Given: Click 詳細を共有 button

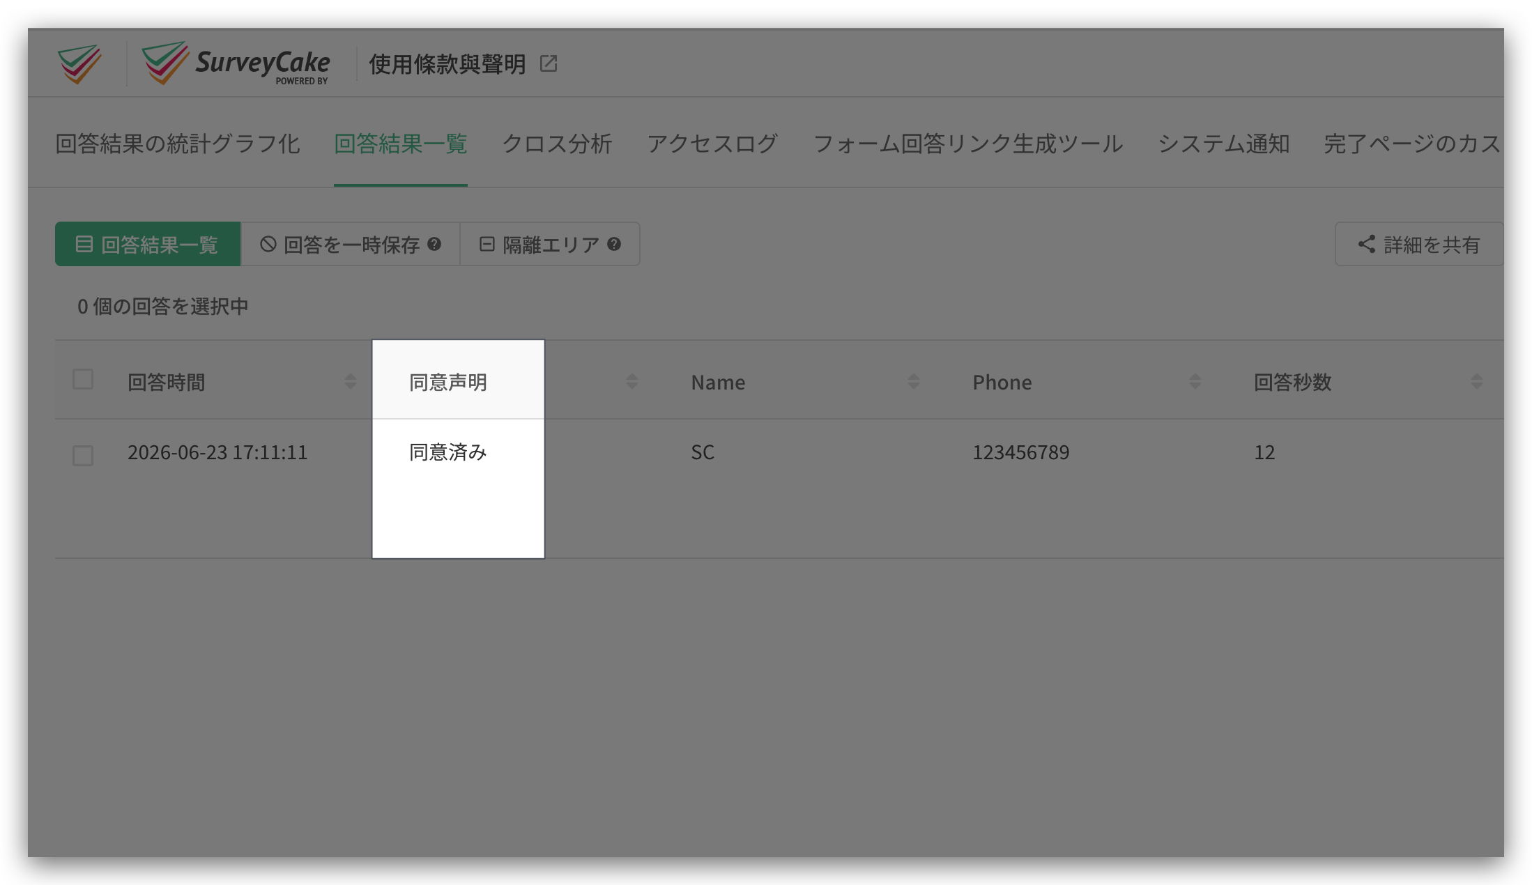Looking at the screenshot, I should 1419,244.
